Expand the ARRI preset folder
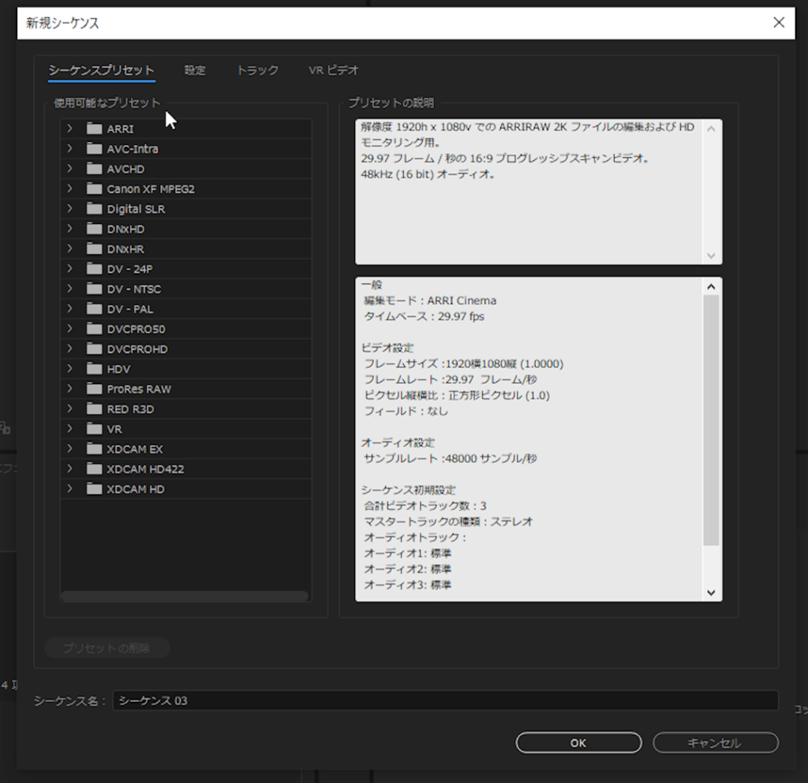The width and height of the screenshot is (808, 783). (x=69, y=129)
